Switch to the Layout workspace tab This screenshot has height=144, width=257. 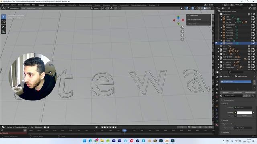(42, 5)
